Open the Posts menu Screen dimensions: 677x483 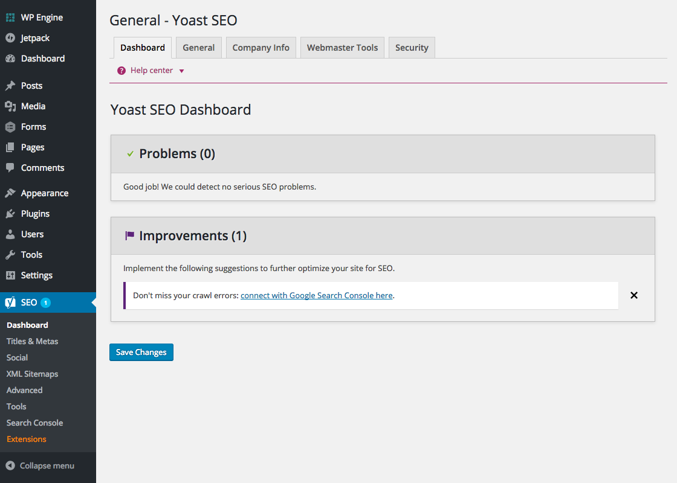[x=48, y=86]
